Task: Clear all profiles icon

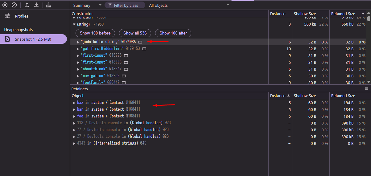Action: tap(14, 5)
